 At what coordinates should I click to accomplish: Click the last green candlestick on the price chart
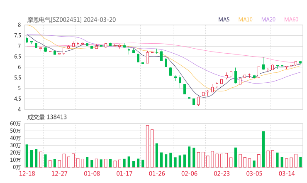pos(300,62)
